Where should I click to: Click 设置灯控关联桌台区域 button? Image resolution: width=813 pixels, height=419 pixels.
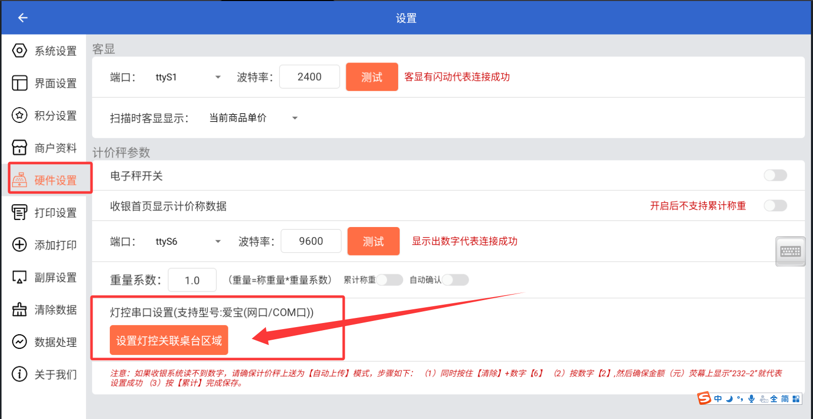169,340
